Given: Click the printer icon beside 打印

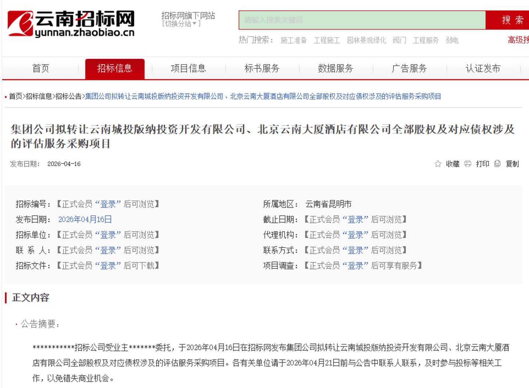Looking at the screenshot, I should [468, 164].
